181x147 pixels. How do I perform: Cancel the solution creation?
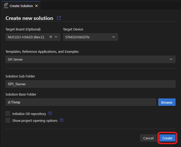pyautogui.click(x=148, y=138)
